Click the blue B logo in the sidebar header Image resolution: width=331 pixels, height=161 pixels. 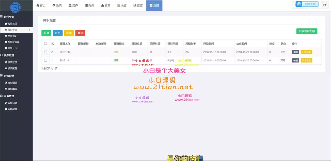pyautogui.click(x=15, y=7)
